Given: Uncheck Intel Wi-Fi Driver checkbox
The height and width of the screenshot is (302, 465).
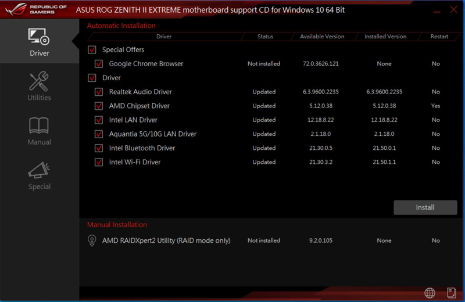Looking at the screenshot, I should click(99, 162).
